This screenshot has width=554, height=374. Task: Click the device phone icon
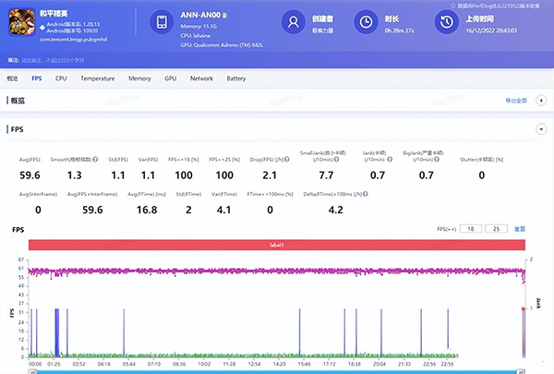(161, 21)
